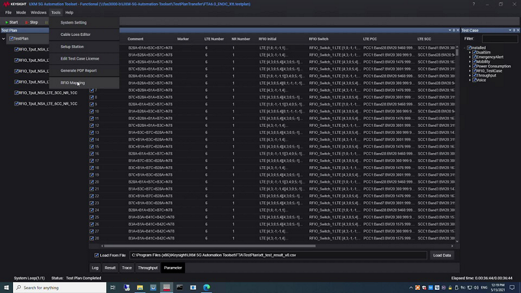
Task: Open System Setting from Tools menu
Action: click(84, 23)
